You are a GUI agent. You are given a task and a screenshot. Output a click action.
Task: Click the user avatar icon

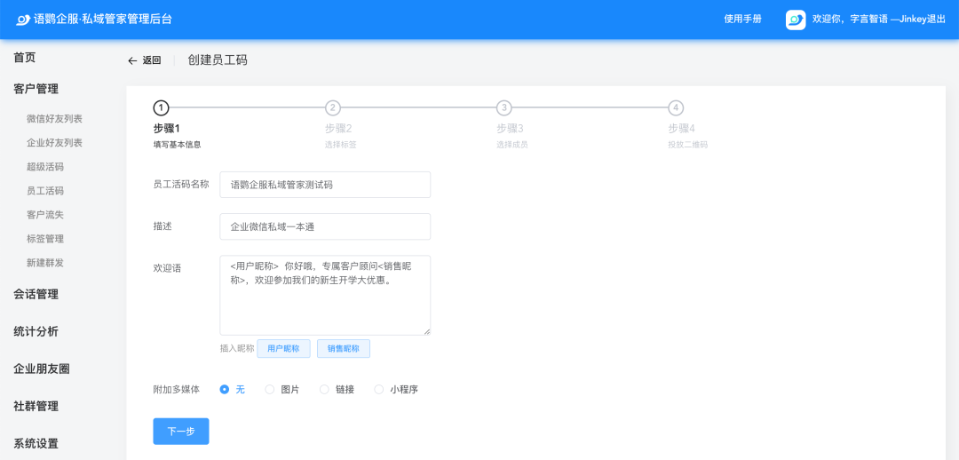tap(796, 20)
